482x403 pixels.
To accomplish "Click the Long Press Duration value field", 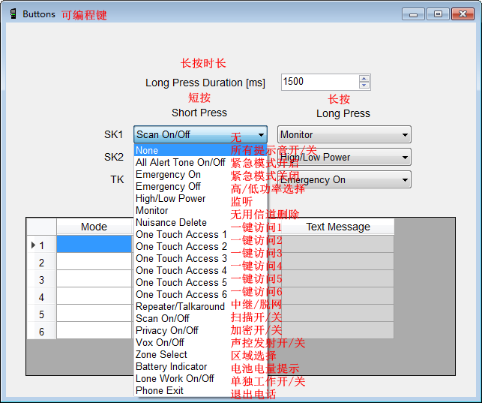I will point(319,82).
